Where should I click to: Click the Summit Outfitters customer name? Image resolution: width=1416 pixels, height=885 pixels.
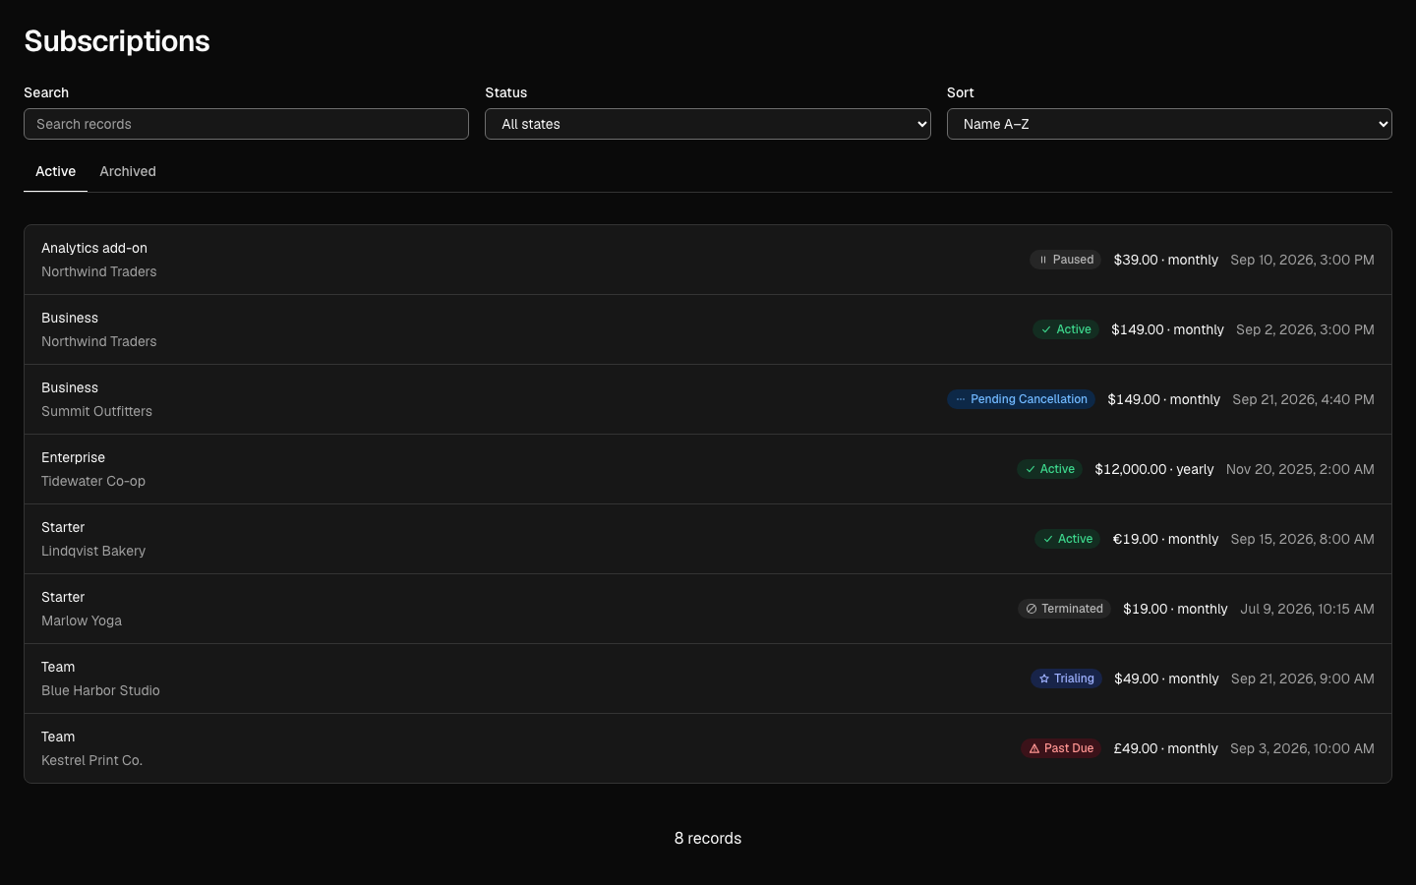pos(96,411)
